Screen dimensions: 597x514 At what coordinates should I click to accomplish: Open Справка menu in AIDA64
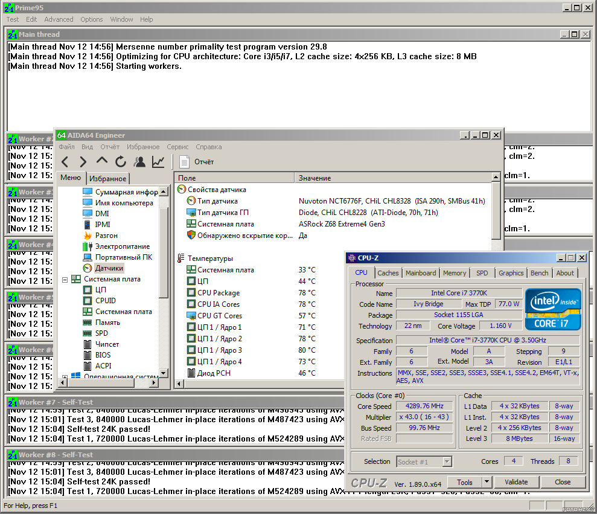click(209, 147)
